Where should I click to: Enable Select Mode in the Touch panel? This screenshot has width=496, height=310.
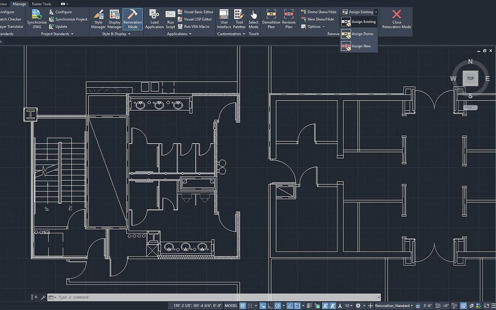point(253,19)
